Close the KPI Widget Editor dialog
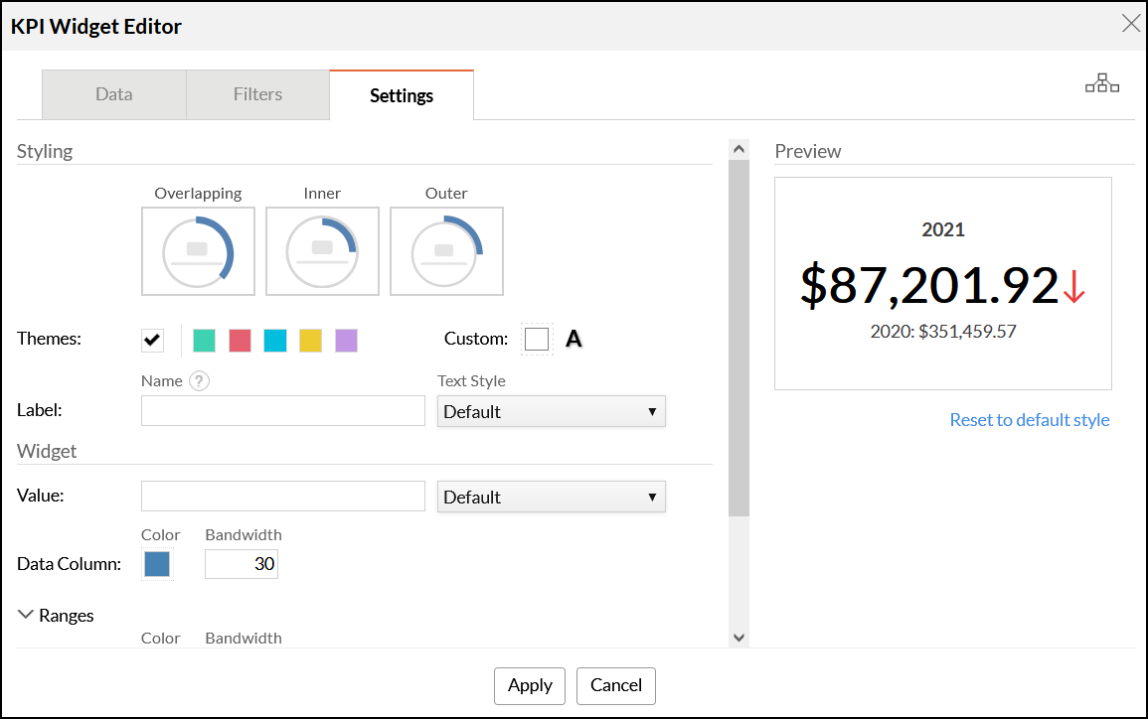 tap(1130, 24)
